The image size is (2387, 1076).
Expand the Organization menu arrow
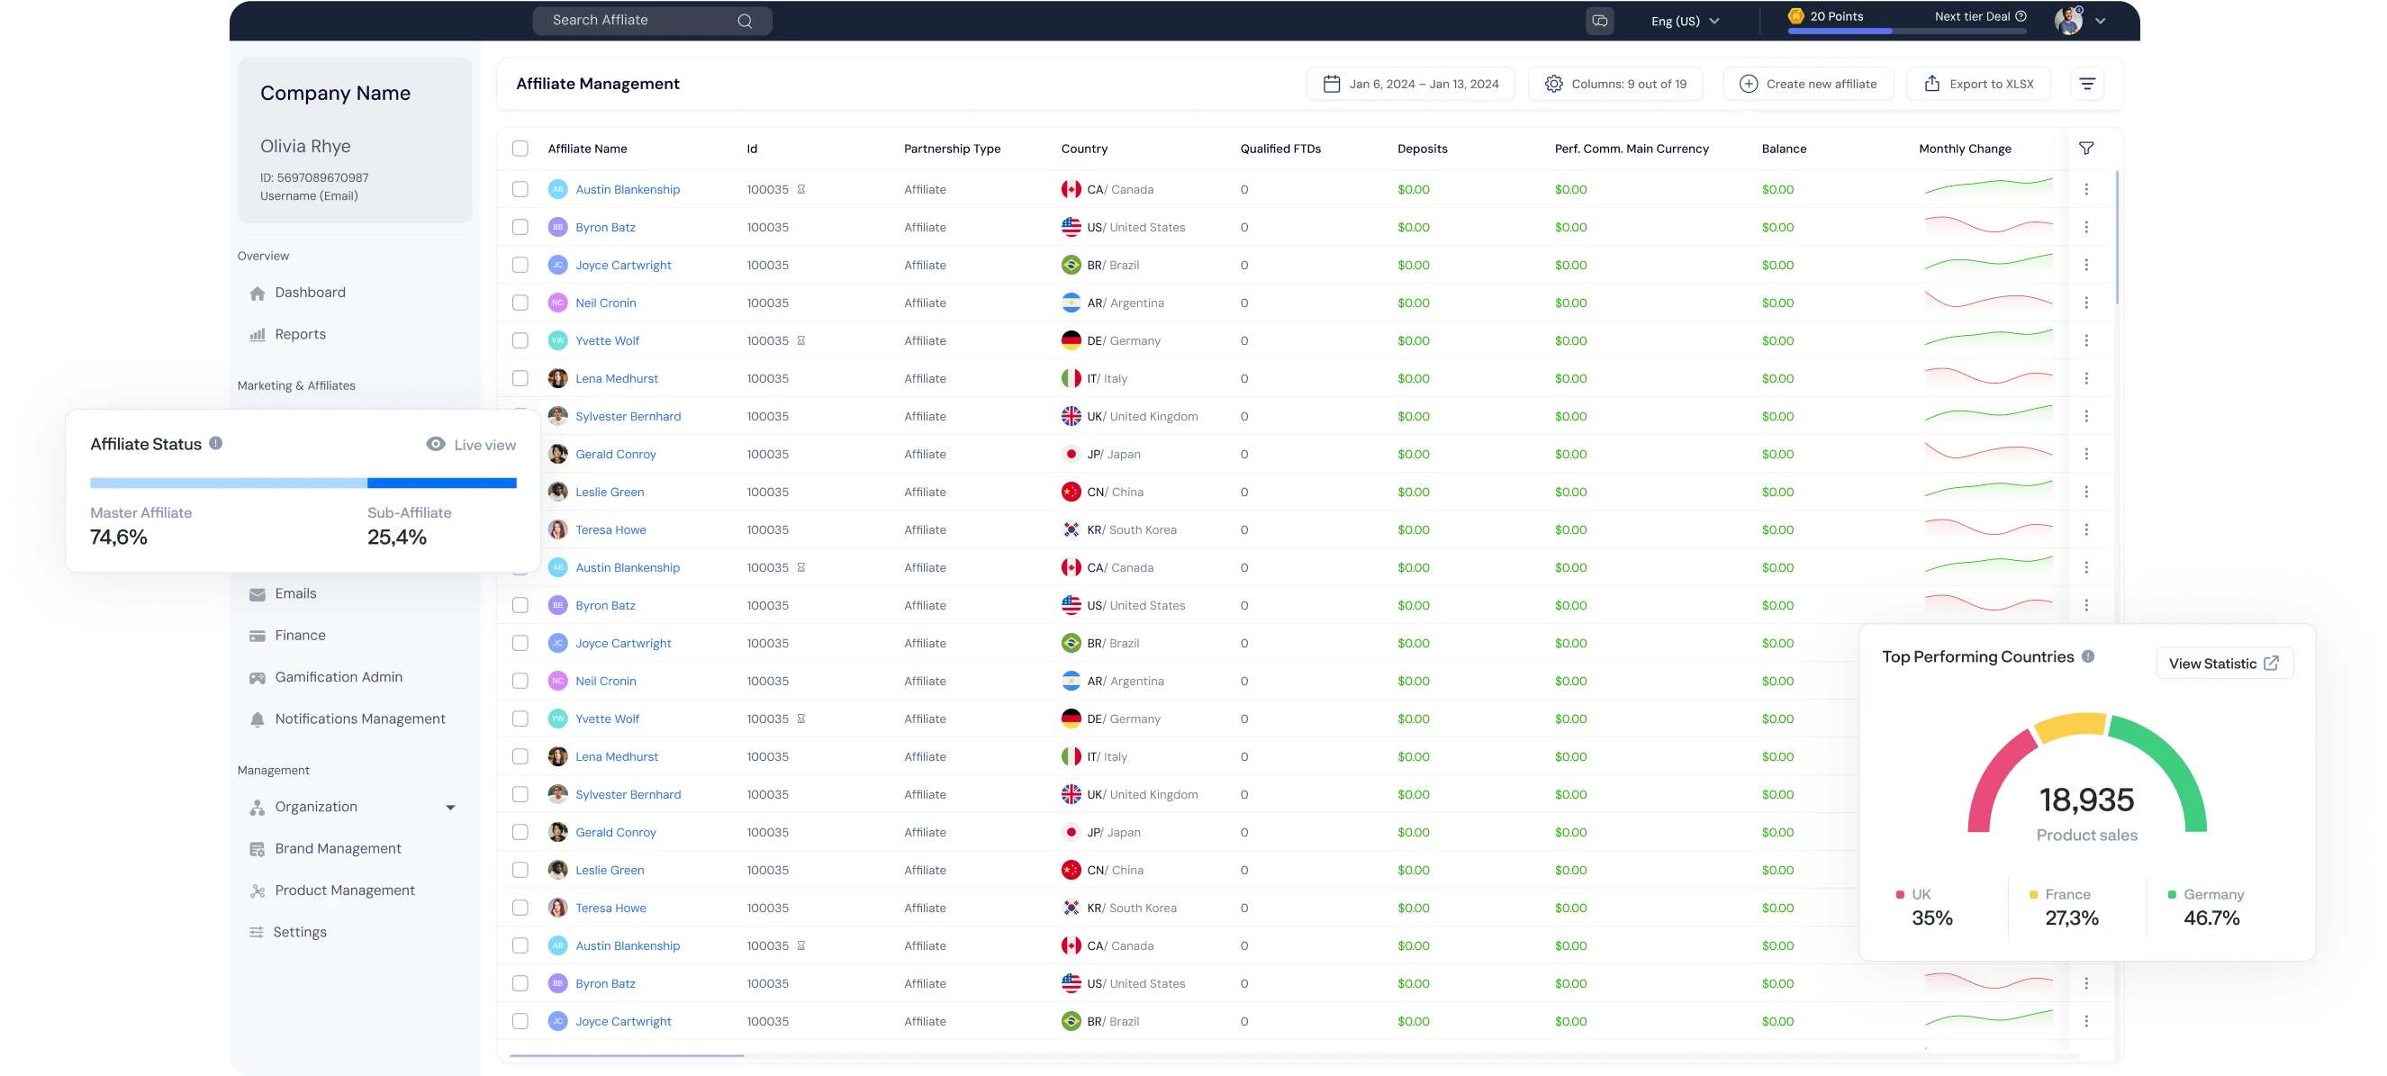[x=450, y=808]
